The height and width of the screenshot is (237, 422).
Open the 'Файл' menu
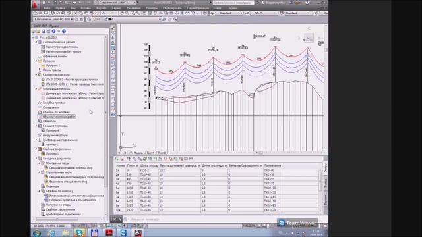click(47, 8)
